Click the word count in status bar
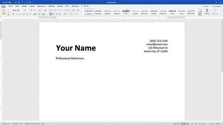The image size is (223, 125). pyautogui.click(x=15, y=124)
